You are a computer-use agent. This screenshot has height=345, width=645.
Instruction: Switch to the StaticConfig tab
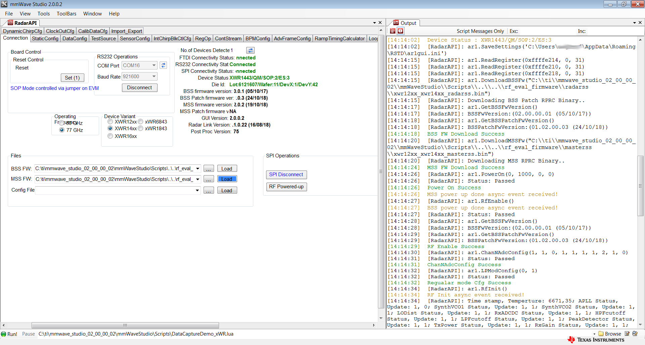pos(45,39)
